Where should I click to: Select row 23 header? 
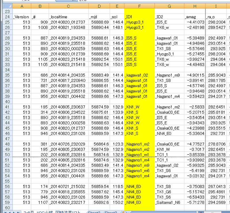click(7, 11)
